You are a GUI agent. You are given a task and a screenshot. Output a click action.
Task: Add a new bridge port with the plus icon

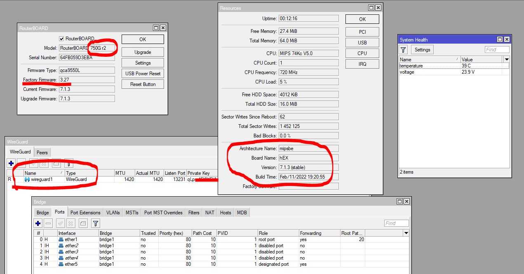click(38, 223)
